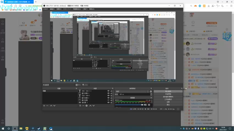
Task: Open the Windows notification center icon
Action: (230, 129)
